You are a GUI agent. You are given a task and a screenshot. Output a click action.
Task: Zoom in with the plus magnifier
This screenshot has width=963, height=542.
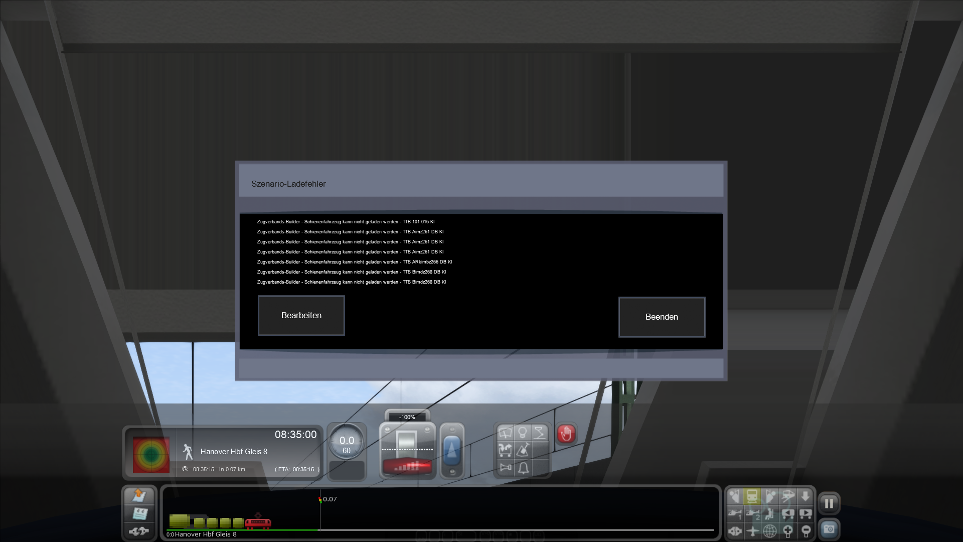point(787,530)
